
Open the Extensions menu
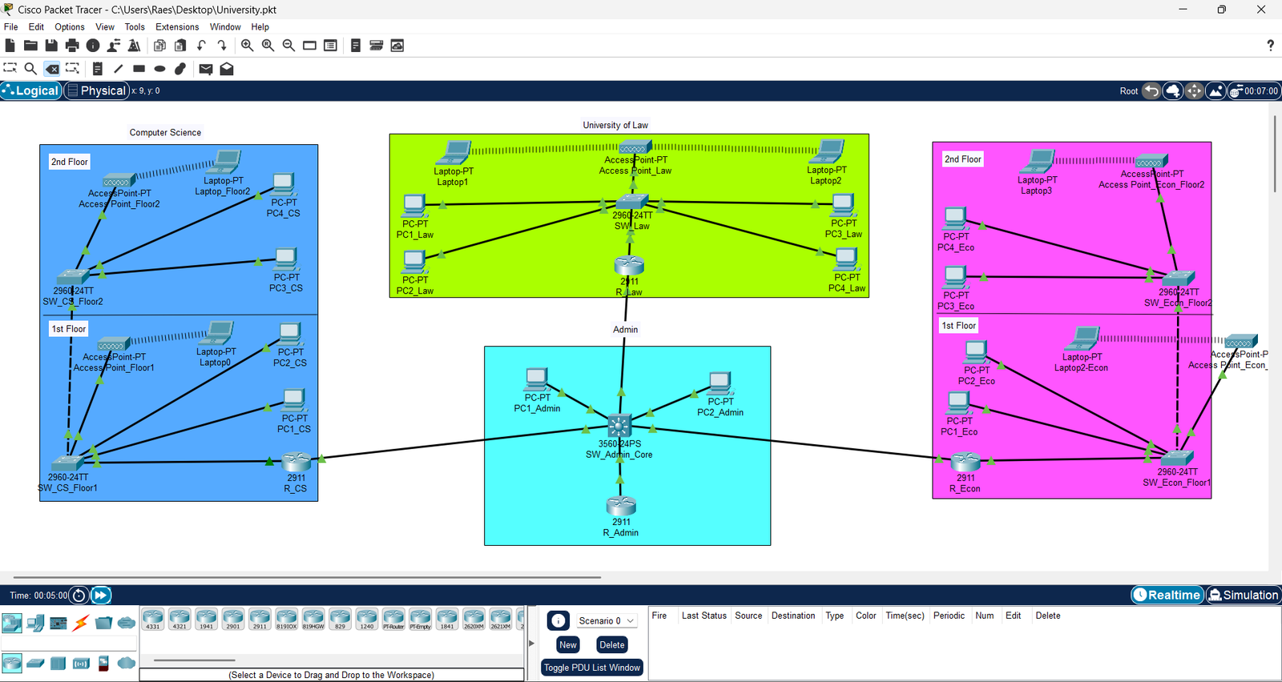click(177, 26)
